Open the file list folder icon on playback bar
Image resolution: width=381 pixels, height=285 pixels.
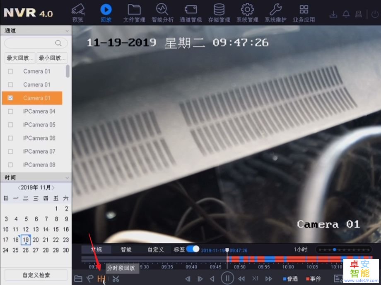click(x=78, y=278)
